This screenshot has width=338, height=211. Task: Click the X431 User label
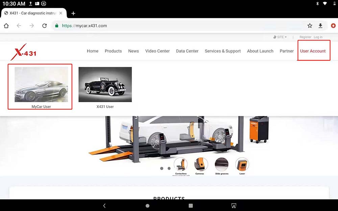coord(105,107)
